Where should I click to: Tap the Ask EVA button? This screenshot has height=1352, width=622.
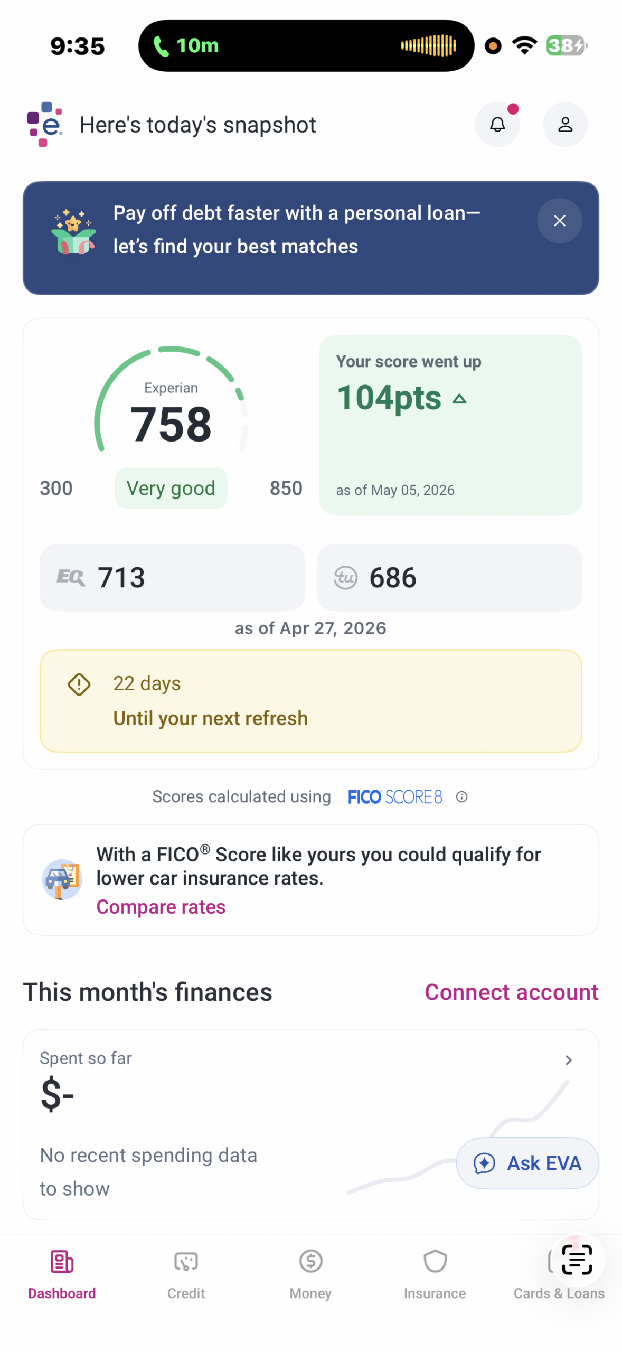pos(527,1163)
